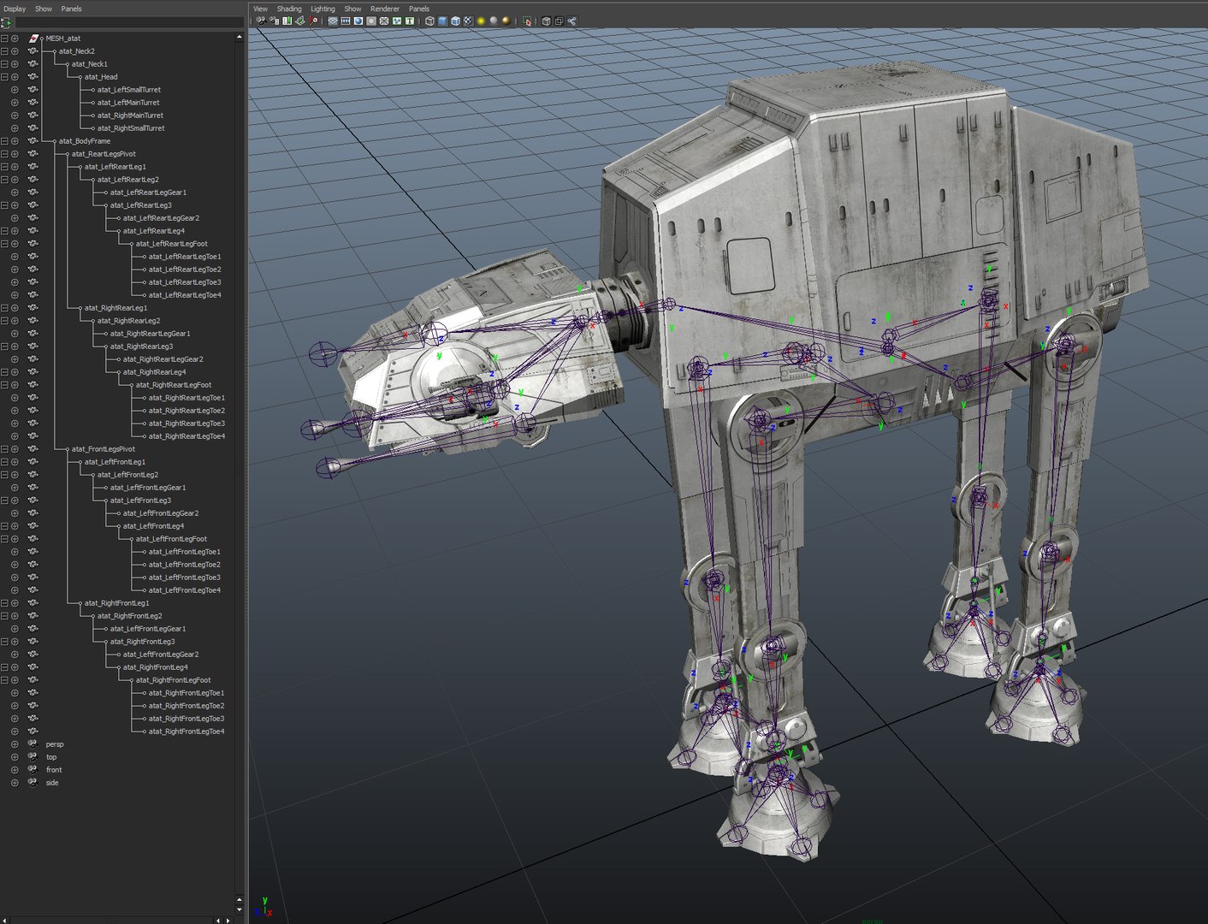Toggle the Gate Mask display
Viewport: 1208px width, 924px height.
(x=371, y=21)
